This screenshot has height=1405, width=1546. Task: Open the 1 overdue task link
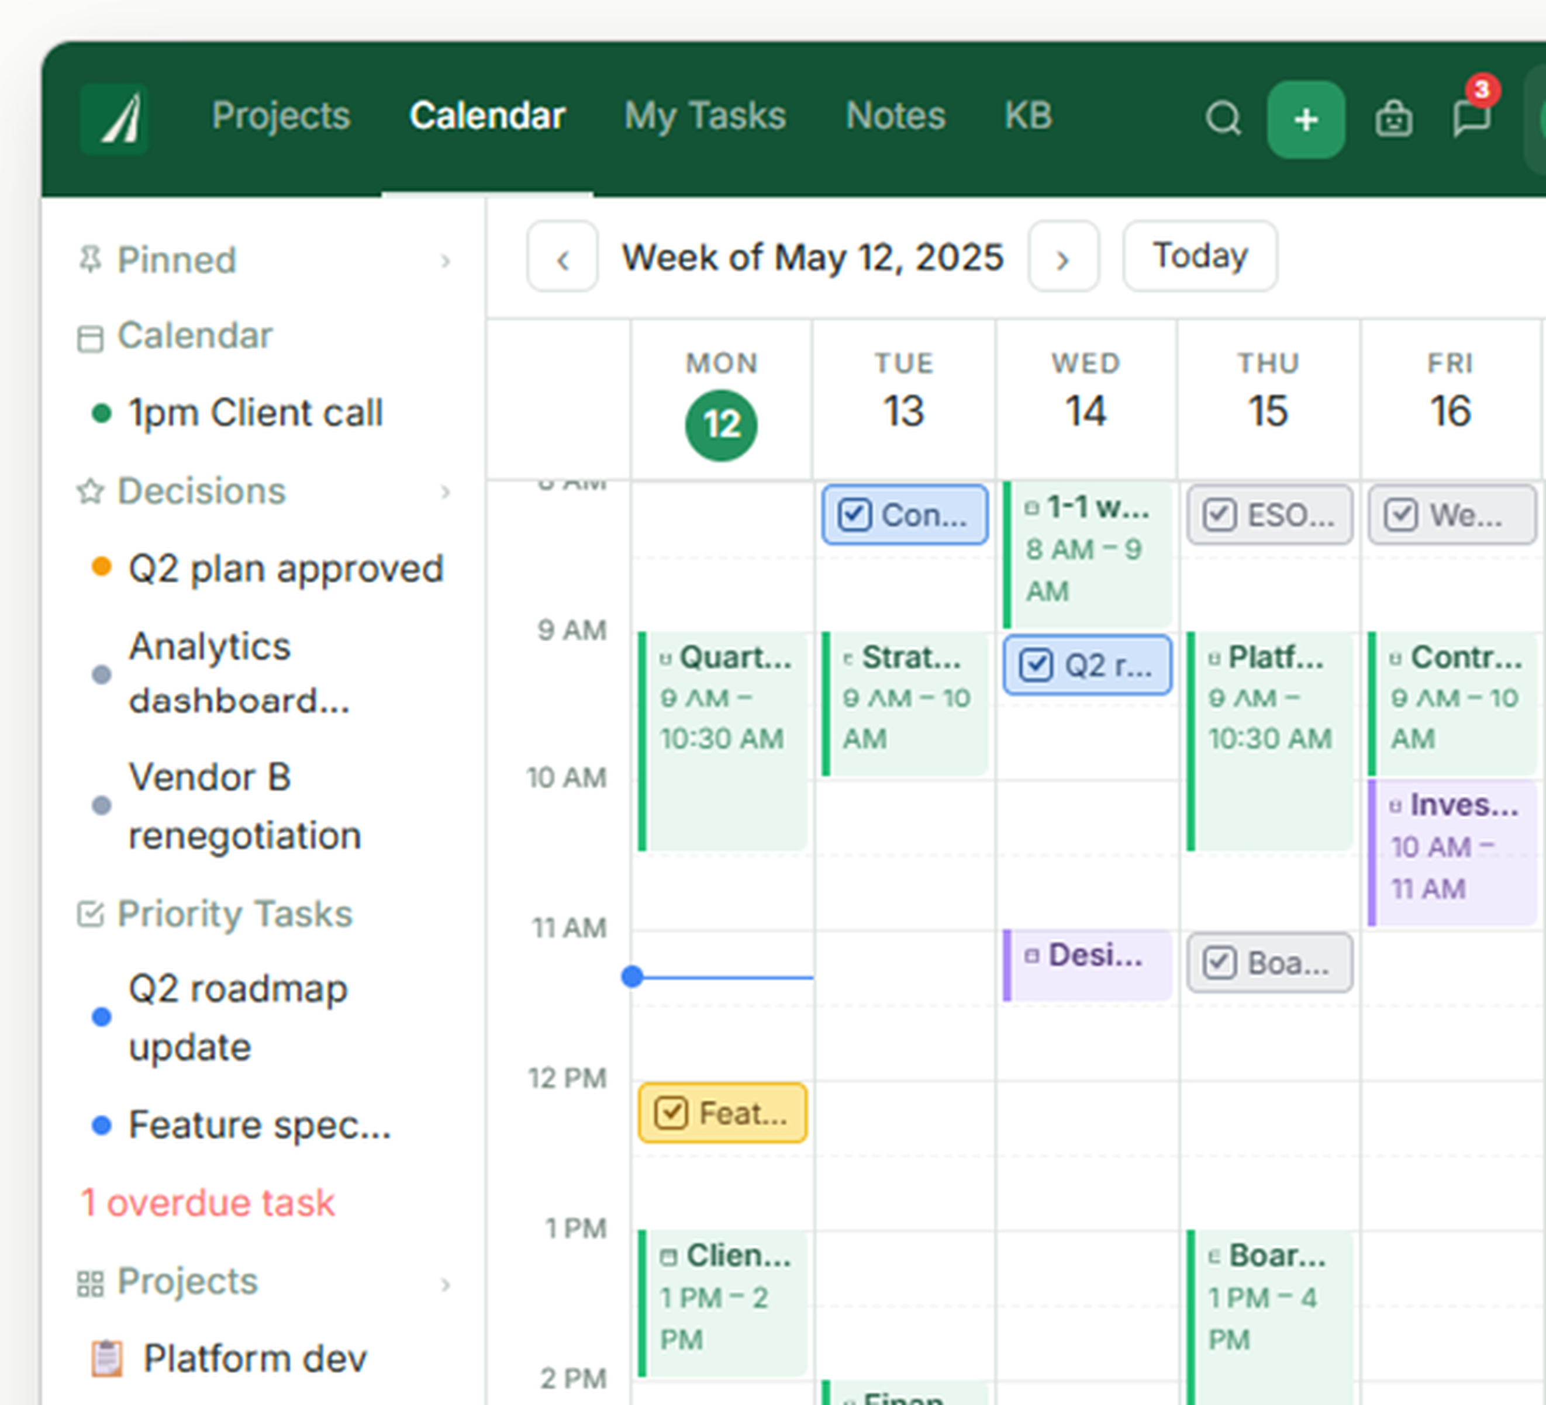tap(208, 1203)
